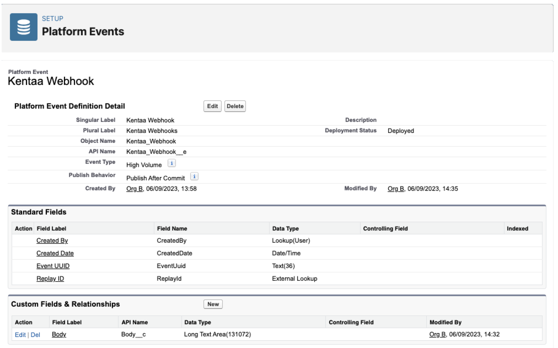Open Org B link in Created By detail row
Viewport: 558px width, 348px height.
pos(134,189)
